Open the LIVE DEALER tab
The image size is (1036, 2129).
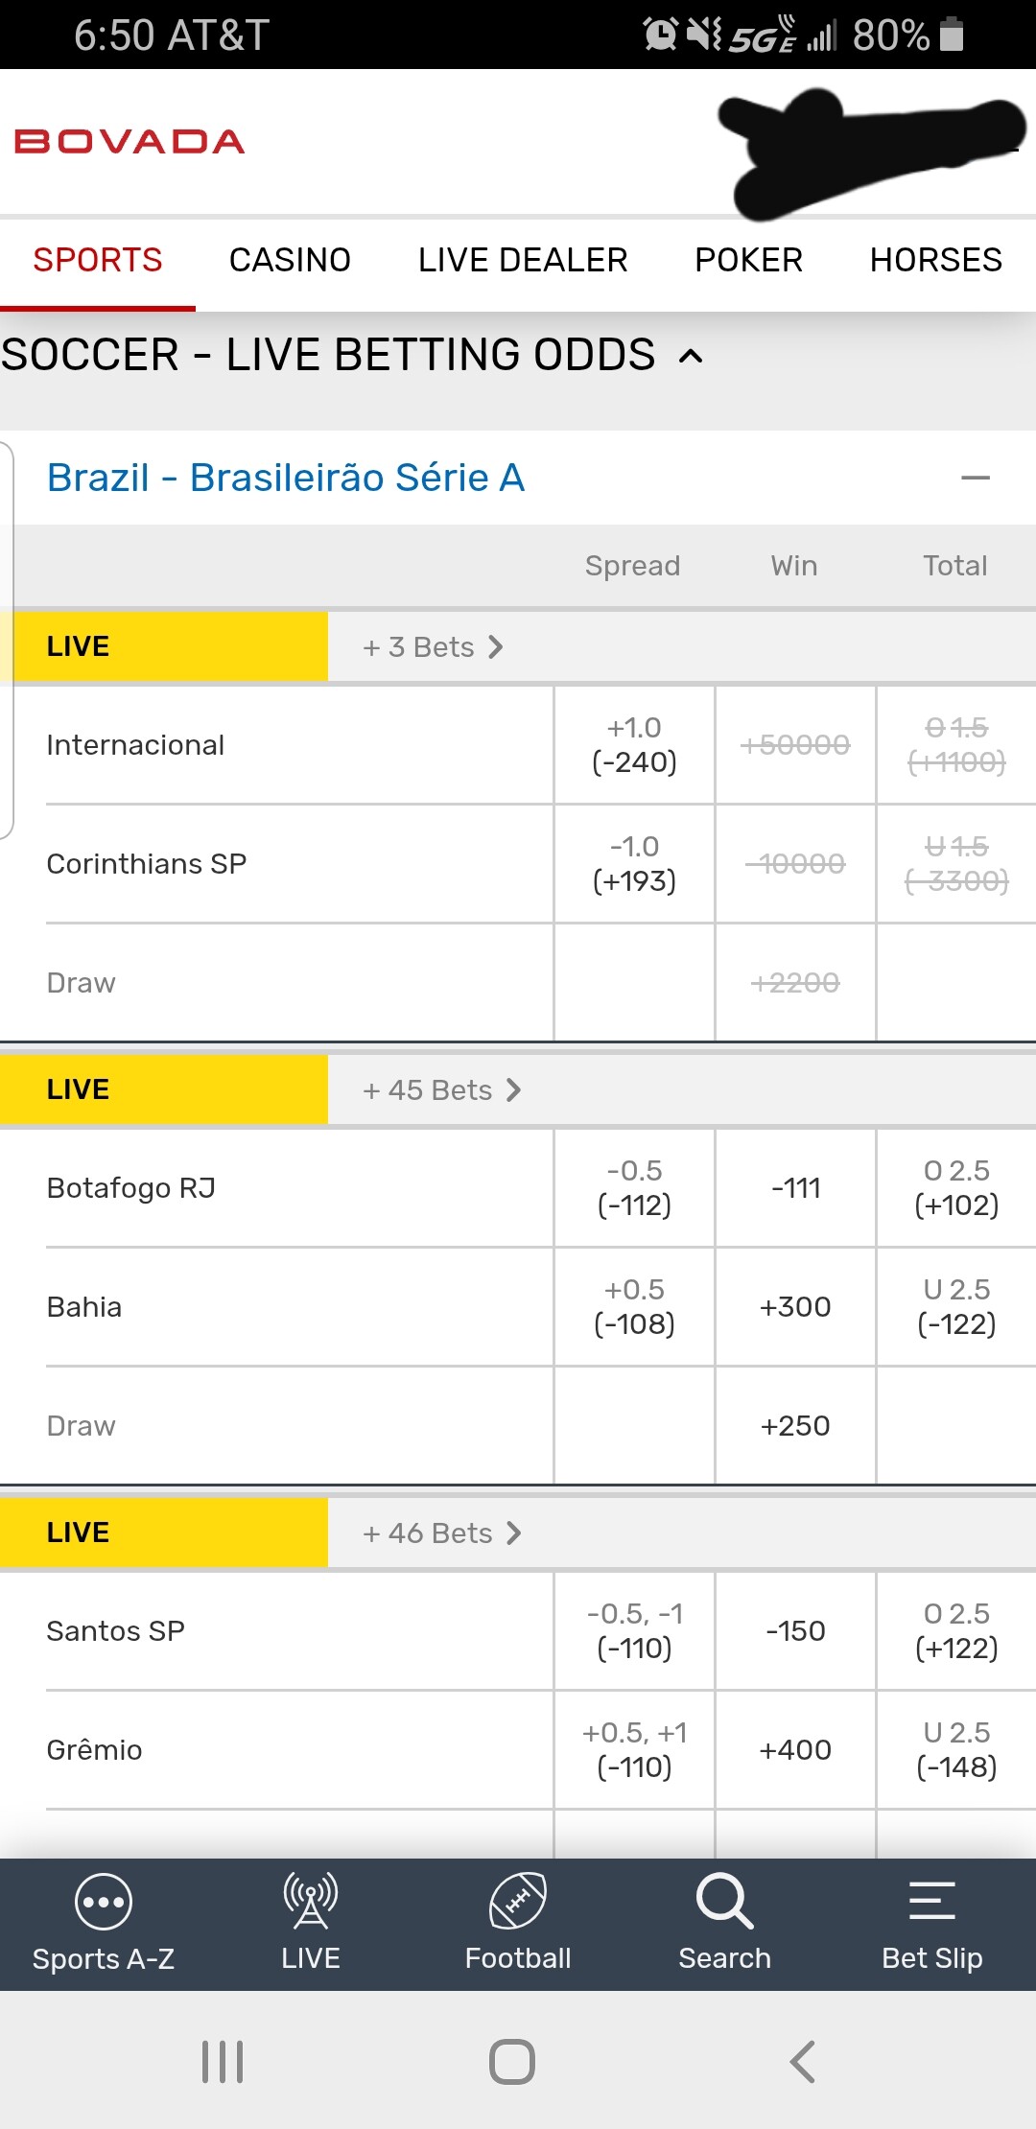coord(523,260)
